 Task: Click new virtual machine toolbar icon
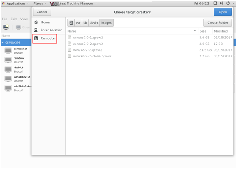pyautogui.click(x=6, y=27)
